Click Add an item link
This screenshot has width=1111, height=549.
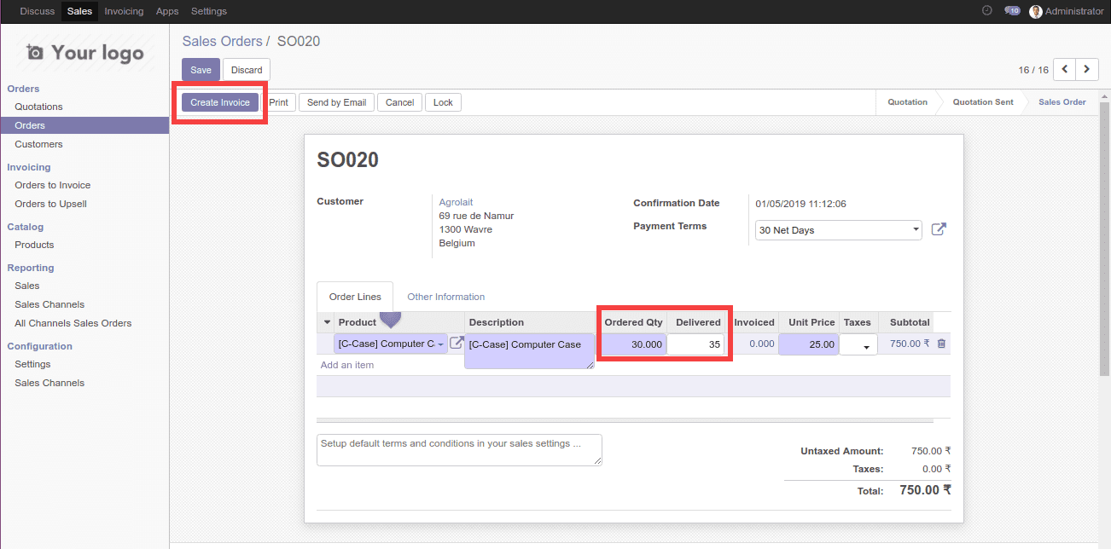point(347,365)
